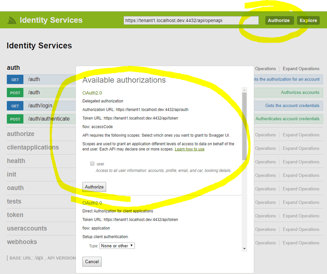Click the first OAuth2.0 heading
Image resolution: width=327 pixels, height=274 pixels.
92,93
